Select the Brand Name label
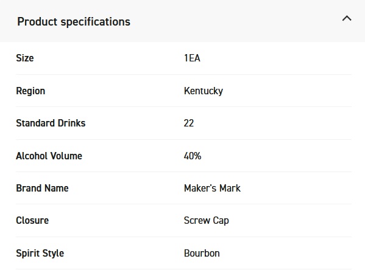The height and width of the screenshot is (270, 365). (43, 188)
